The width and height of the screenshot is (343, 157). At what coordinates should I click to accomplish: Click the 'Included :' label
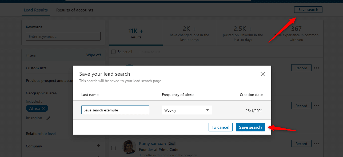(x=34, y=101)
